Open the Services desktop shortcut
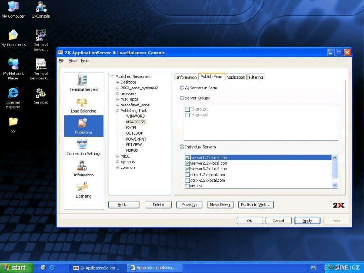This screenshot has height=273, width=364. click(41, 93)
